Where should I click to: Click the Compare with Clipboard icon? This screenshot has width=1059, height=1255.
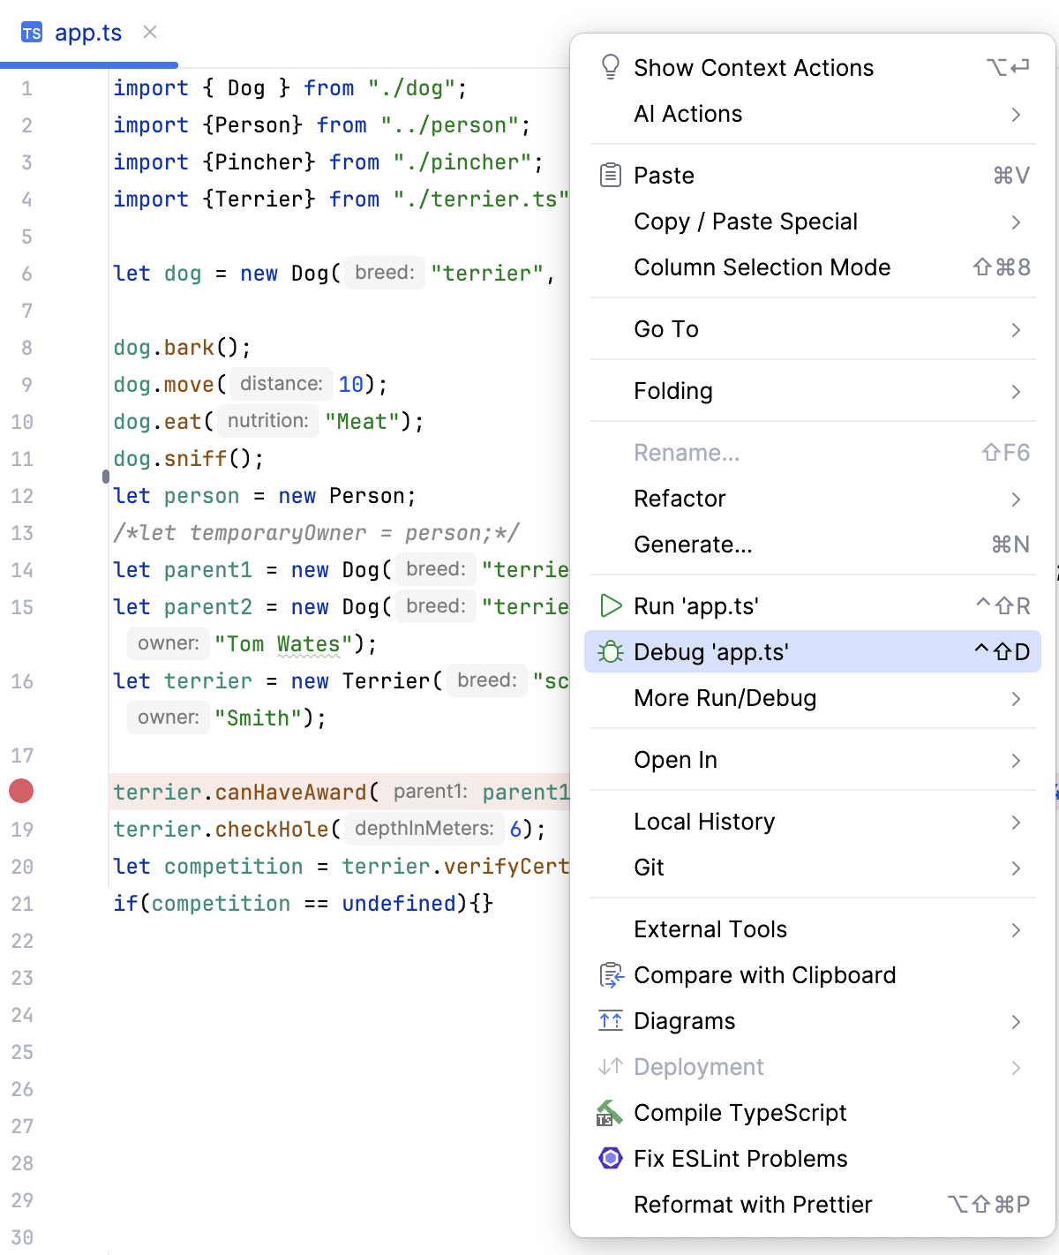click(x=610, y=974)
